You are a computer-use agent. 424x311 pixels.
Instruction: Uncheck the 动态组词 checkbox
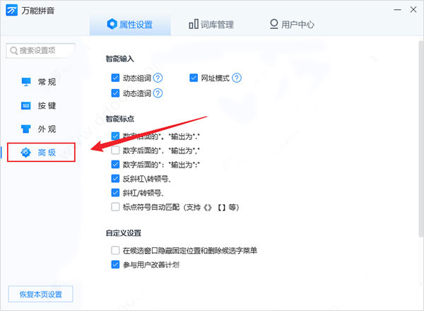(115, 78)
